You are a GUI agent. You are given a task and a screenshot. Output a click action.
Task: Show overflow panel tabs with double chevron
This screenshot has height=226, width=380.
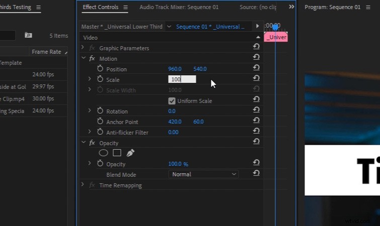291,7
